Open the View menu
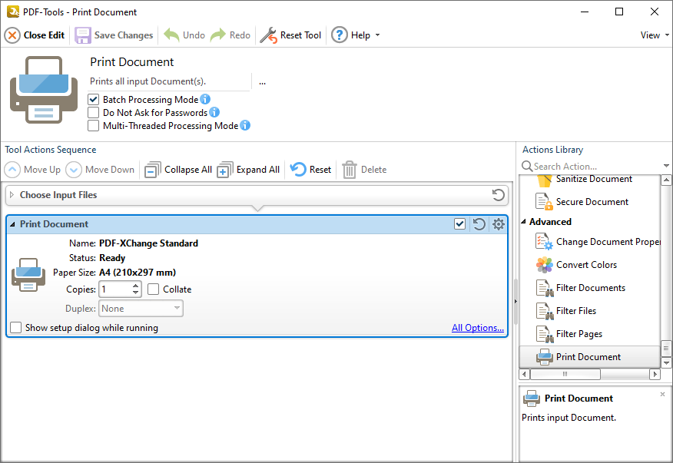The width and height of the screenshot is (673, 463). coord(654,35)
